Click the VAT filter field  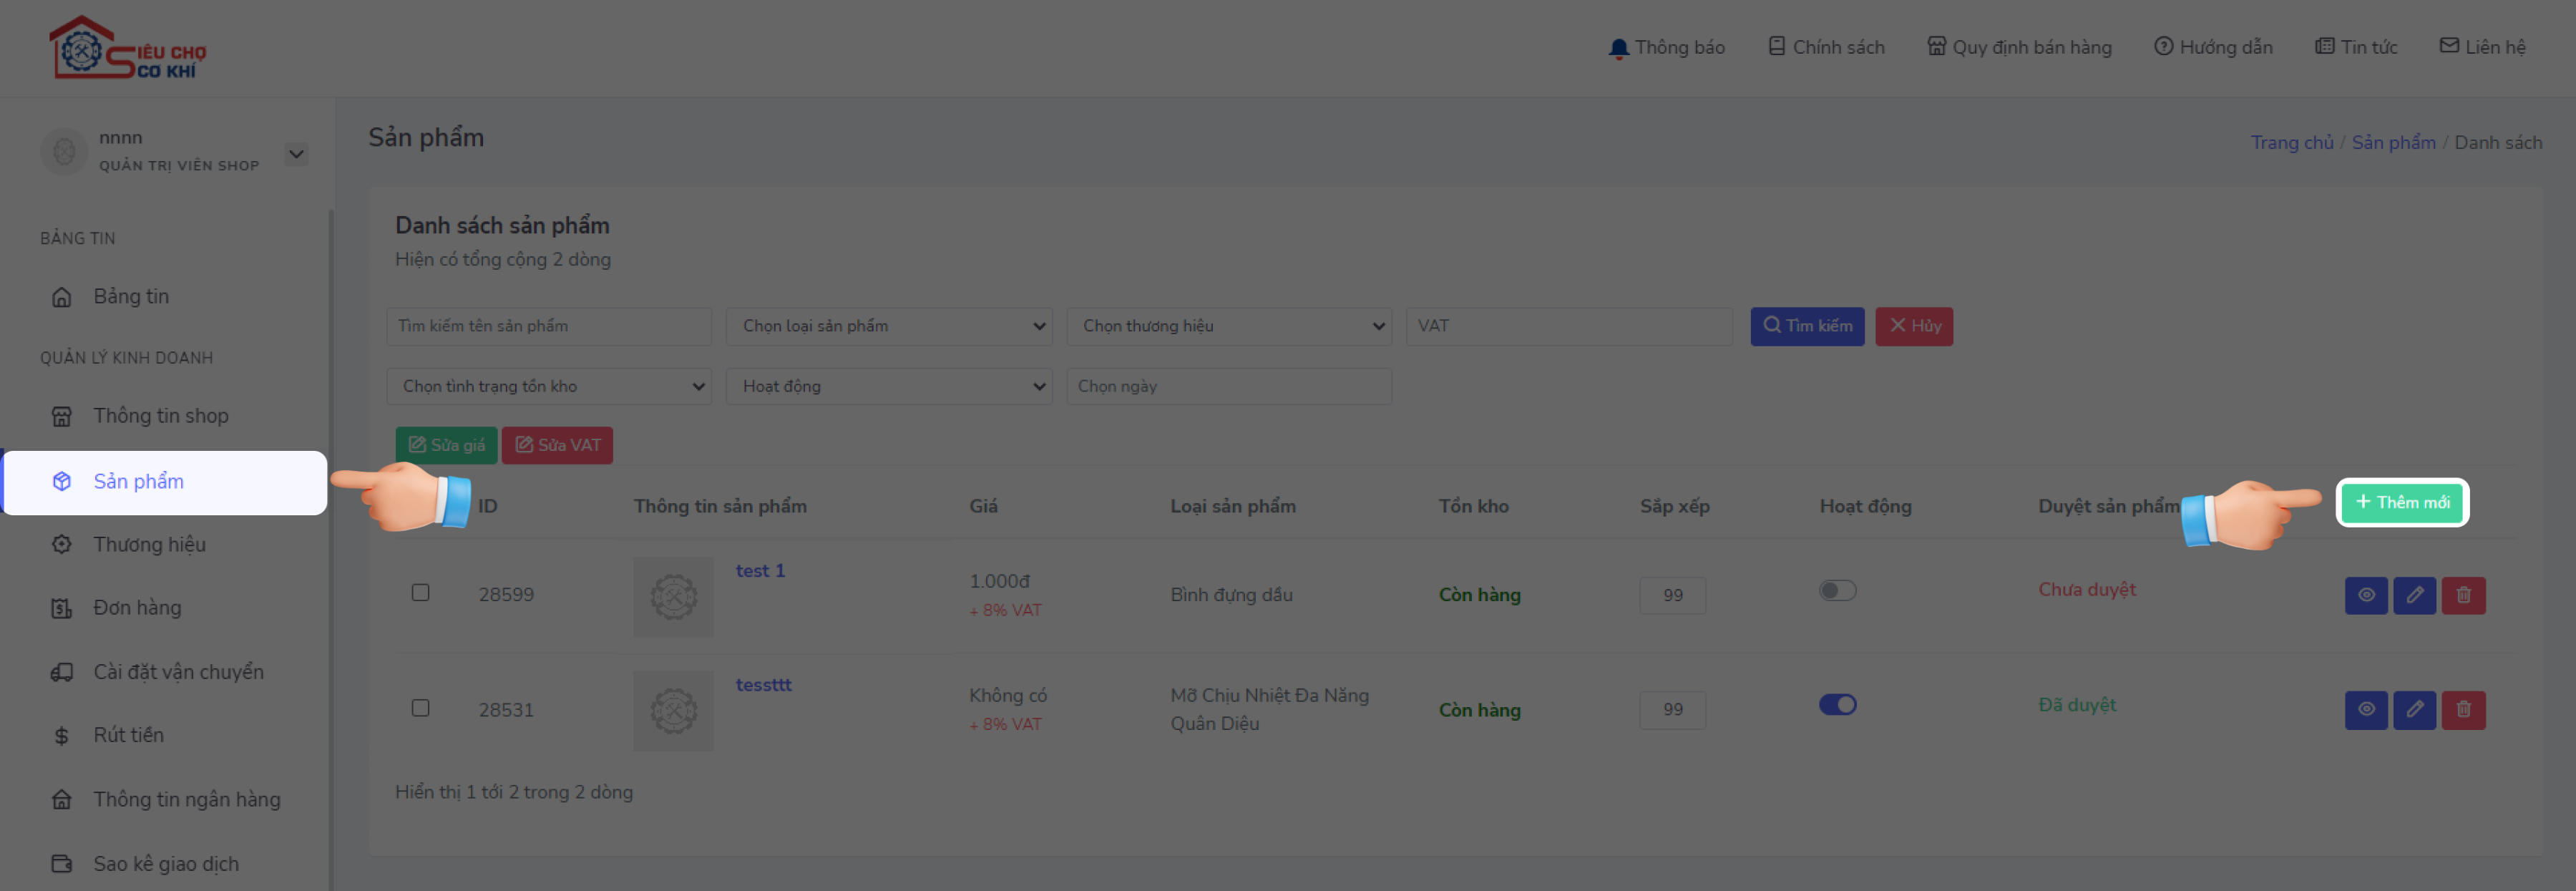pyautogui.click(x=1569, y=326)
